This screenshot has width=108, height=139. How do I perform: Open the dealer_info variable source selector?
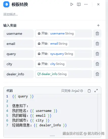pos(64,74)
